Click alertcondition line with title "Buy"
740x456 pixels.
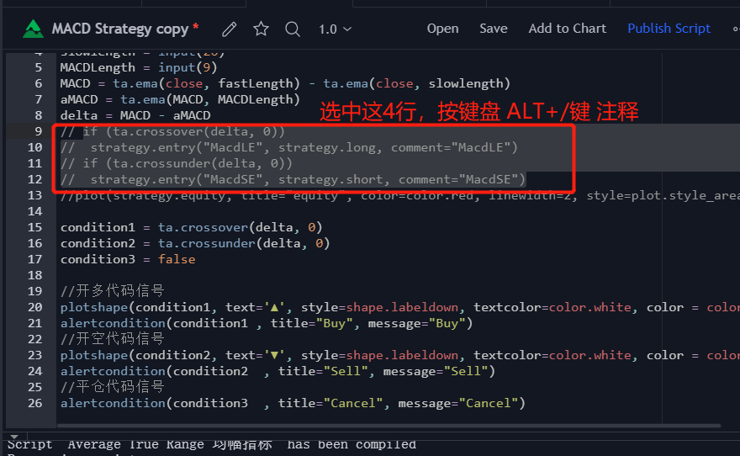click(x=267, y=323)
